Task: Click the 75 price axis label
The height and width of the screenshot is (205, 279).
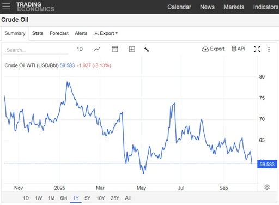Action: 262,98
